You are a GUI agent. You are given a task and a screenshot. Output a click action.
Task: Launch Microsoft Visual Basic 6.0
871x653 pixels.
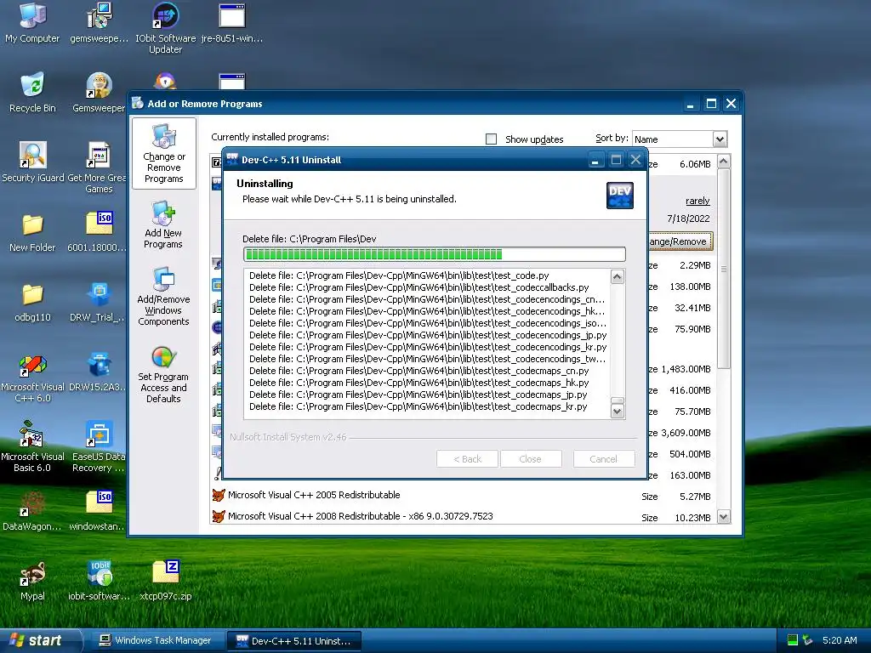pyautogui.click(x=32, y=447)
